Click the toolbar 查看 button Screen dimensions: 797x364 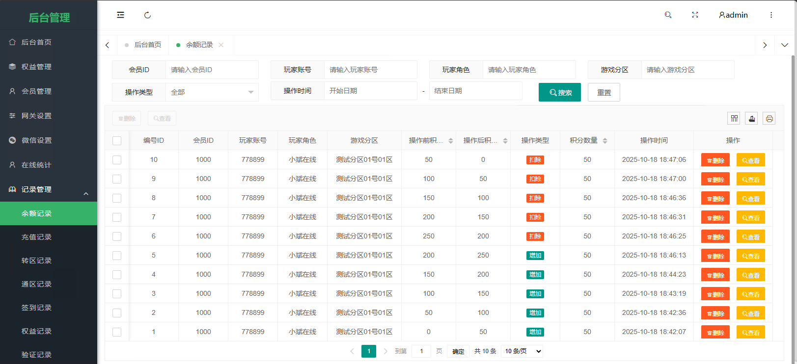pyautogui.click(x=162, y=118)
